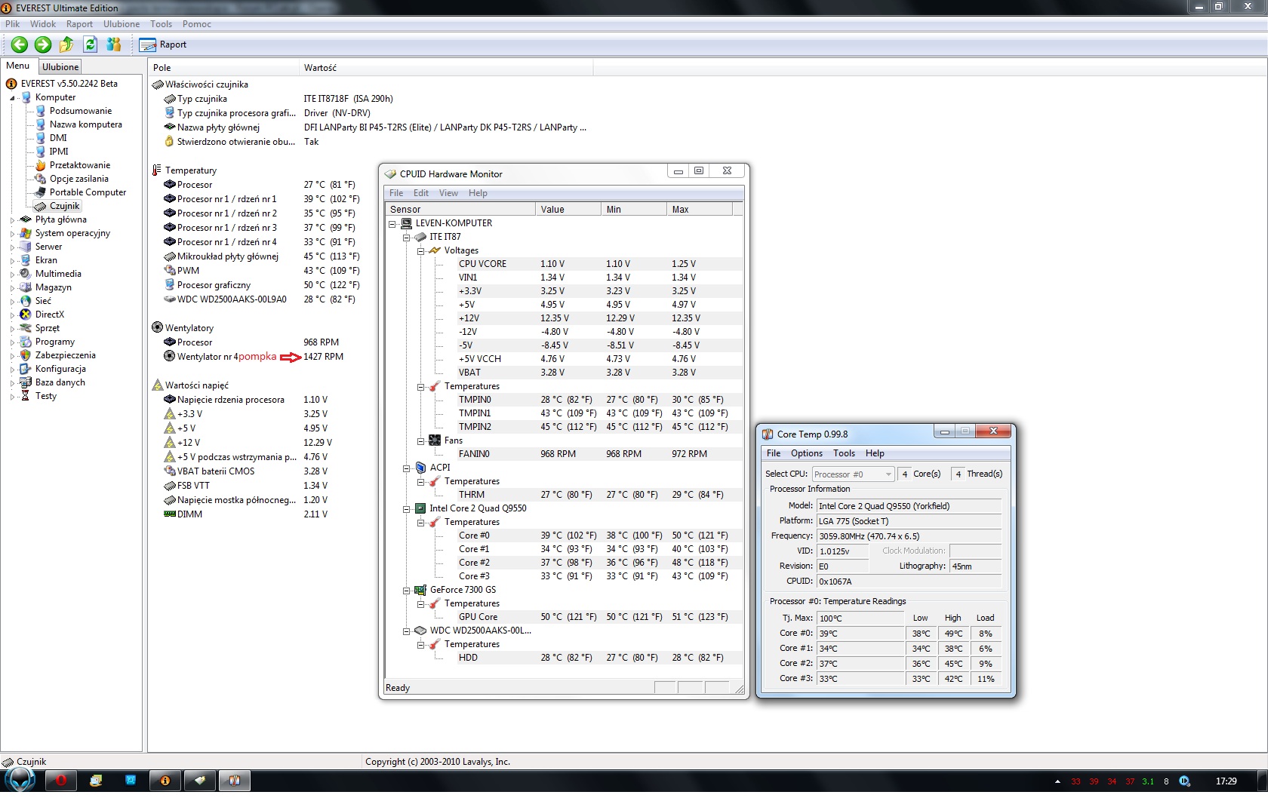Screen dimensions: 1280x801
Task: Open the Select CPU dropdown in Core Temp
Action: tap(853, 474)
